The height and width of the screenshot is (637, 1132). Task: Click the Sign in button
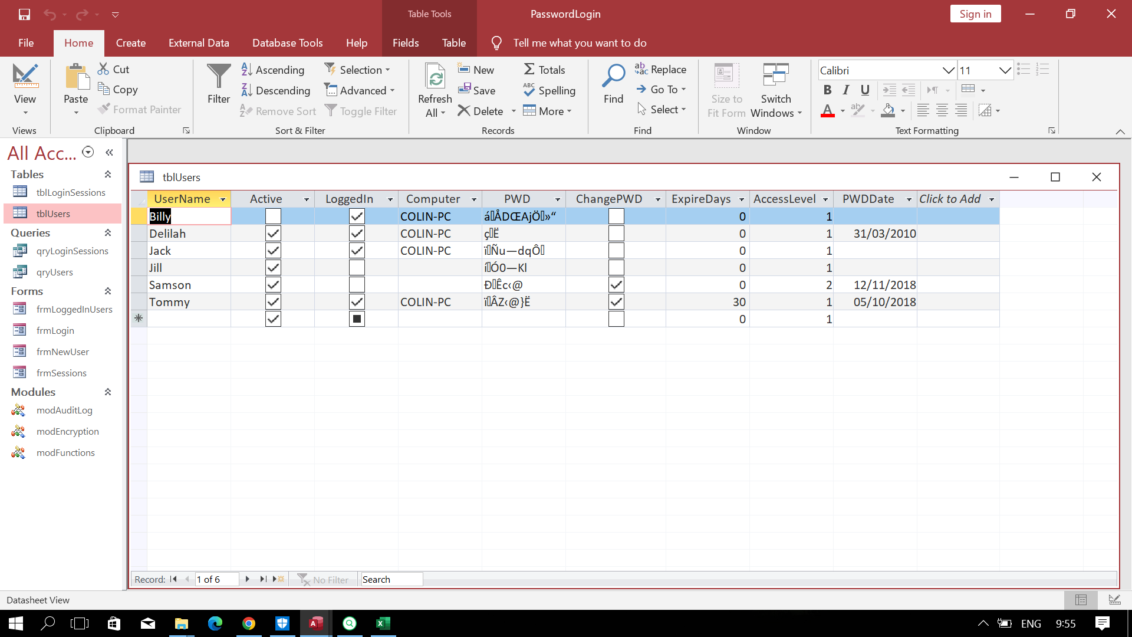coord(975,14)
